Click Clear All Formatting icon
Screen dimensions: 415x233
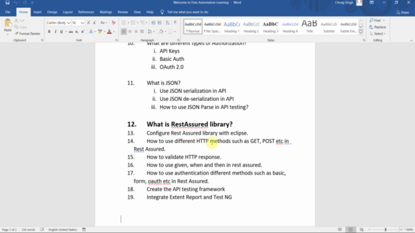point(113,23)
